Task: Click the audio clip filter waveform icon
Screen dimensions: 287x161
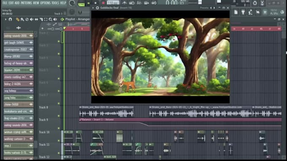Action: click(19, 28)
